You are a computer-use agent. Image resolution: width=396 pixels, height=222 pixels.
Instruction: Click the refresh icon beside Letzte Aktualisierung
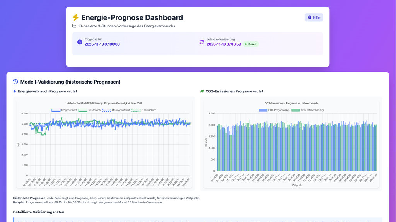(x=201, y=42)
